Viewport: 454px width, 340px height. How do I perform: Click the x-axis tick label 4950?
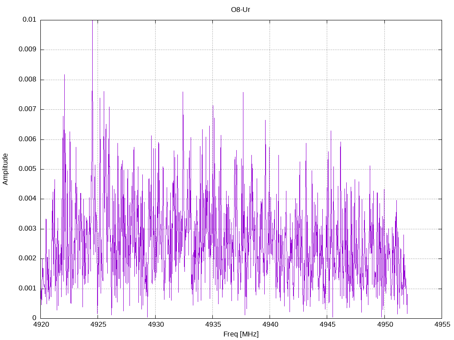[x=385, y=325]
